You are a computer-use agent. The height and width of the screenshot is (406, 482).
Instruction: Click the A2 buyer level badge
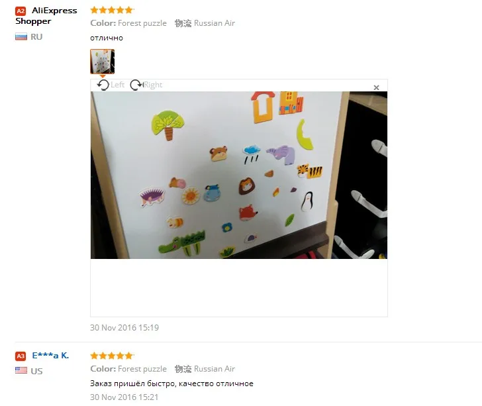[x=21, y=11]
